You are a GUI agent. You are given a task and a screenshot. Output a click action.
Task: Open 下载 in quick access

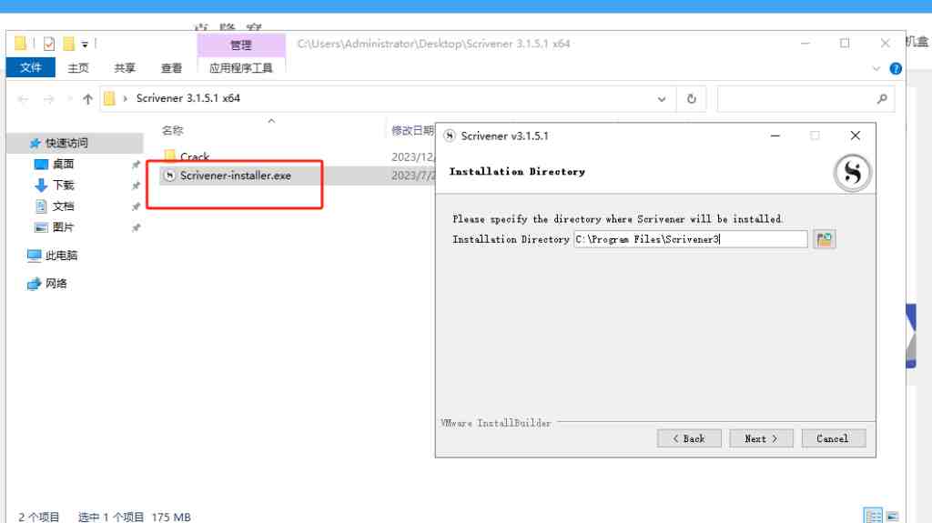point(63,185)
